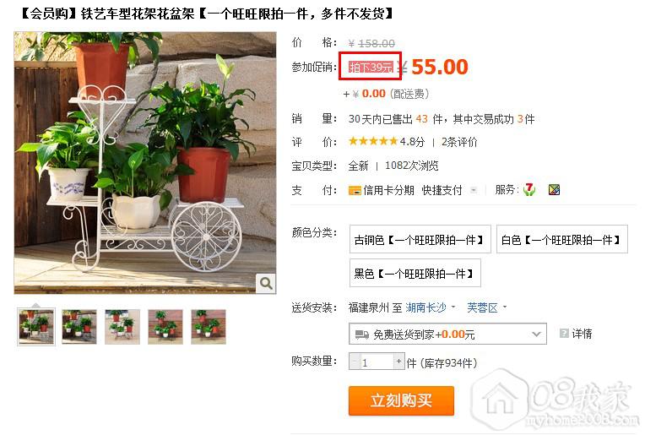The width and height of the screenshot is (645, 435).
Task: Select the 黑色 color option
Action: (x=415, y=273)
